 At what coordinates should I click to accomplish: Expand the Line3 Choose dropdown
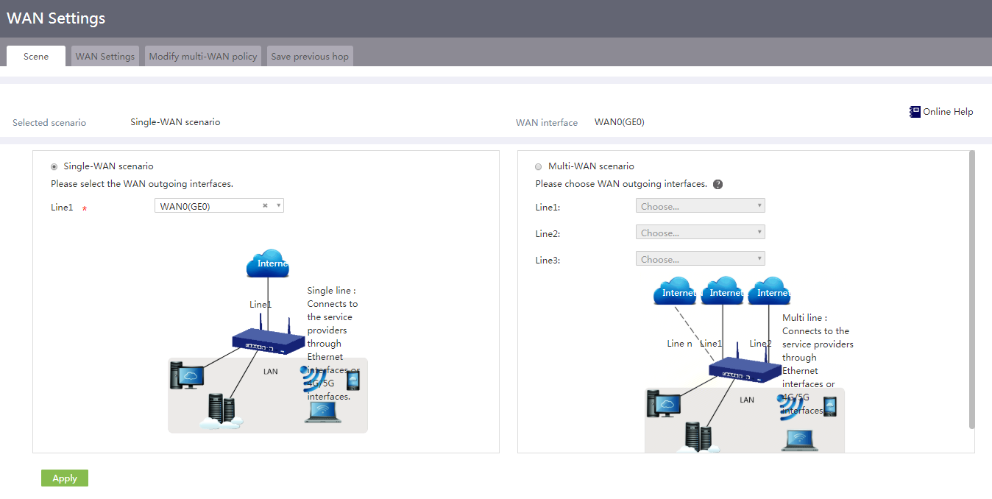tap(701, 259)
